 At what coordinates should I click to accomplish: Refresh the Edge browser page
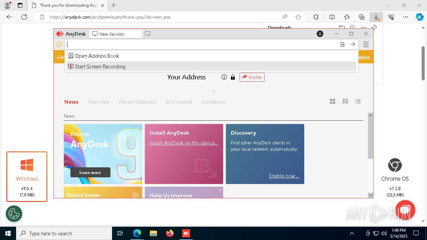[x=24, y=17]
